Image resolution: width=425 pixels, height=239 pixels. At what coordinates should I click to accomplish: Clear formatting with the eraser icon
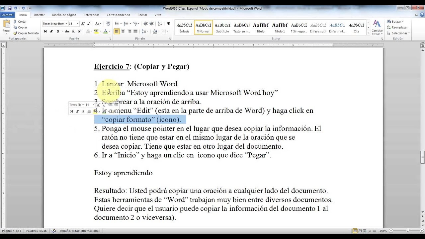108,24
